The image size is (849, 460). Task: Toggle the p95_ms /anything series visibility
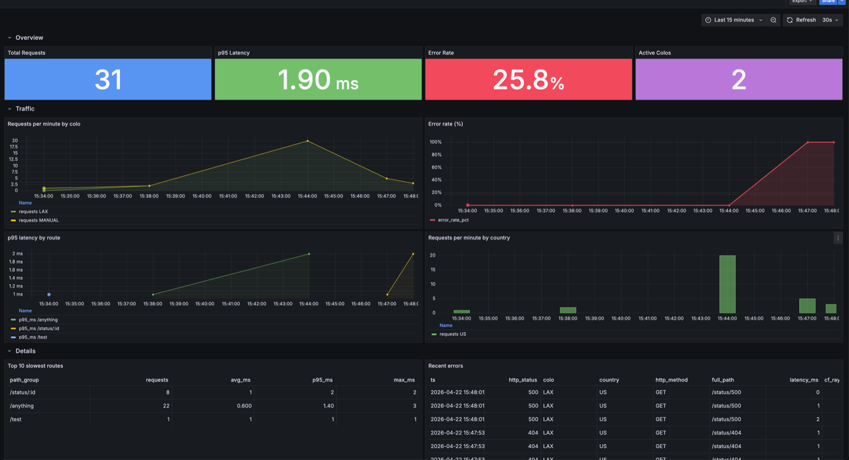coord(38,320)
